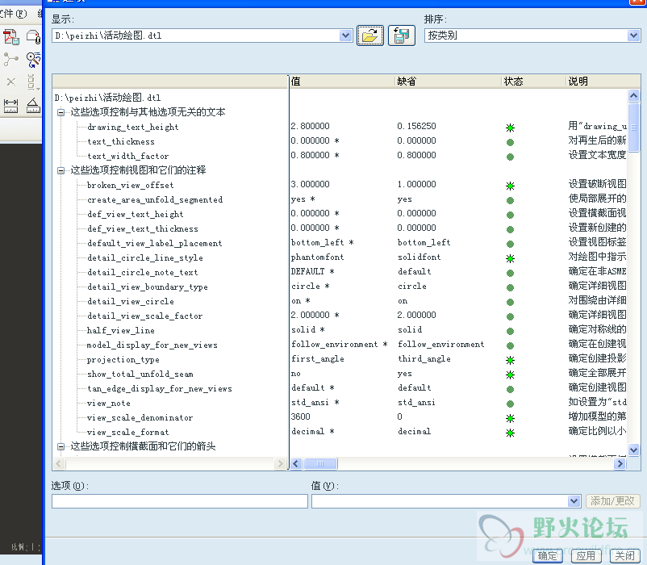Click the 选项(O) input field

(179, 501)
